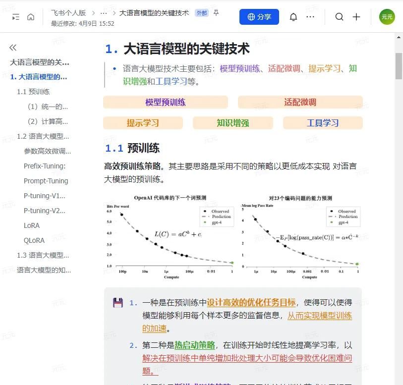
Task: Open the home icon in the top bar
Action: point(31,16)
